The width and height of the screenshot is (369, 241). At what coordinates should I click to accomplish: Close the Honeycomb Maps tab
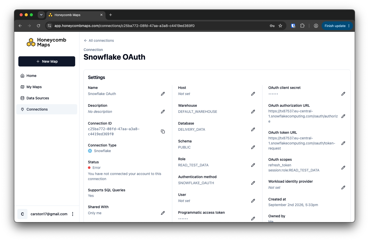pos(101,15)
